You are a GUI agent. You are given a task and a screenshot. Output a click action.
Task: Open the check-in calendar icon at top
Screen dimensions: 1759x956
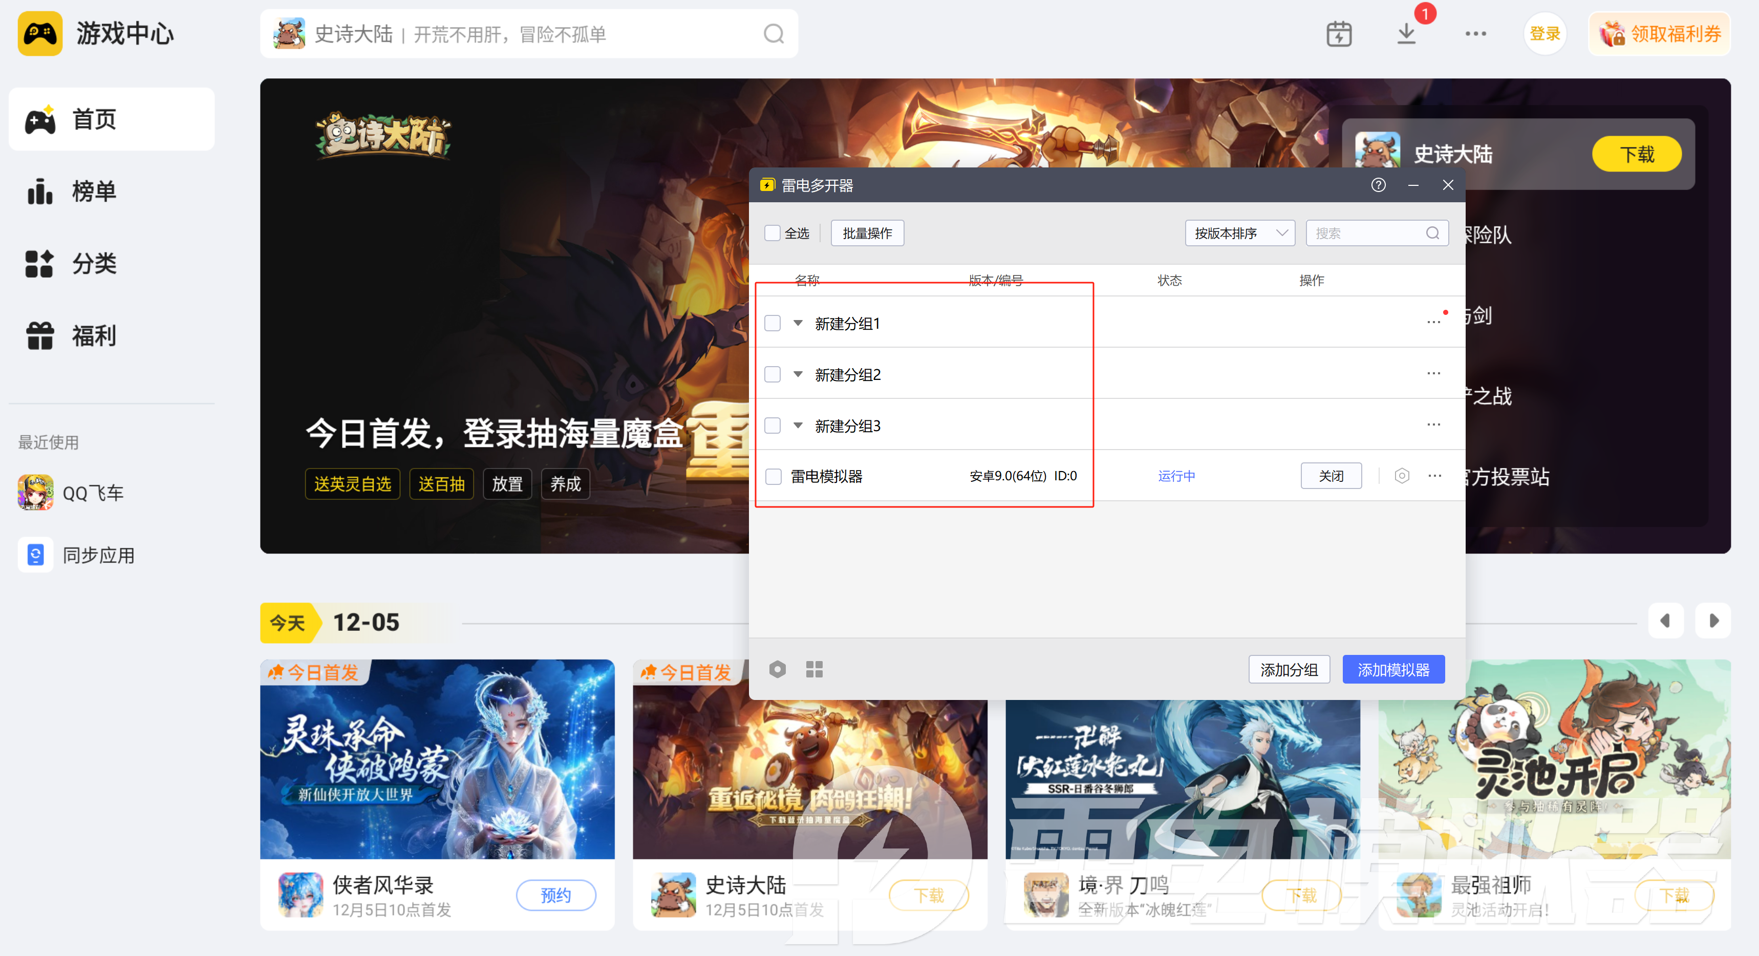click(x=1340, y=33)
